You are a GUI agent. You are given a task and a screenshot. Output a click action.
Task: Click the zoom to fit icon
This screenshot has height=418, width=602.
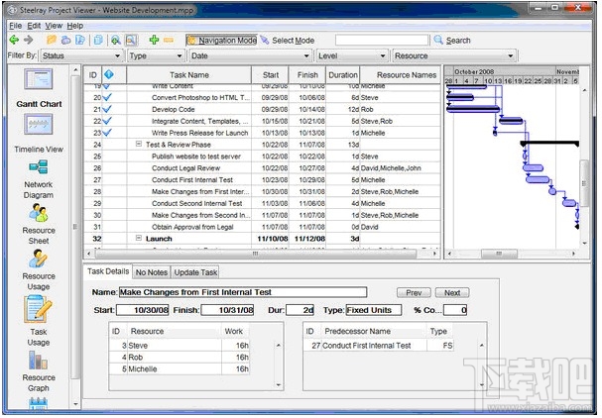pos(131,40)
